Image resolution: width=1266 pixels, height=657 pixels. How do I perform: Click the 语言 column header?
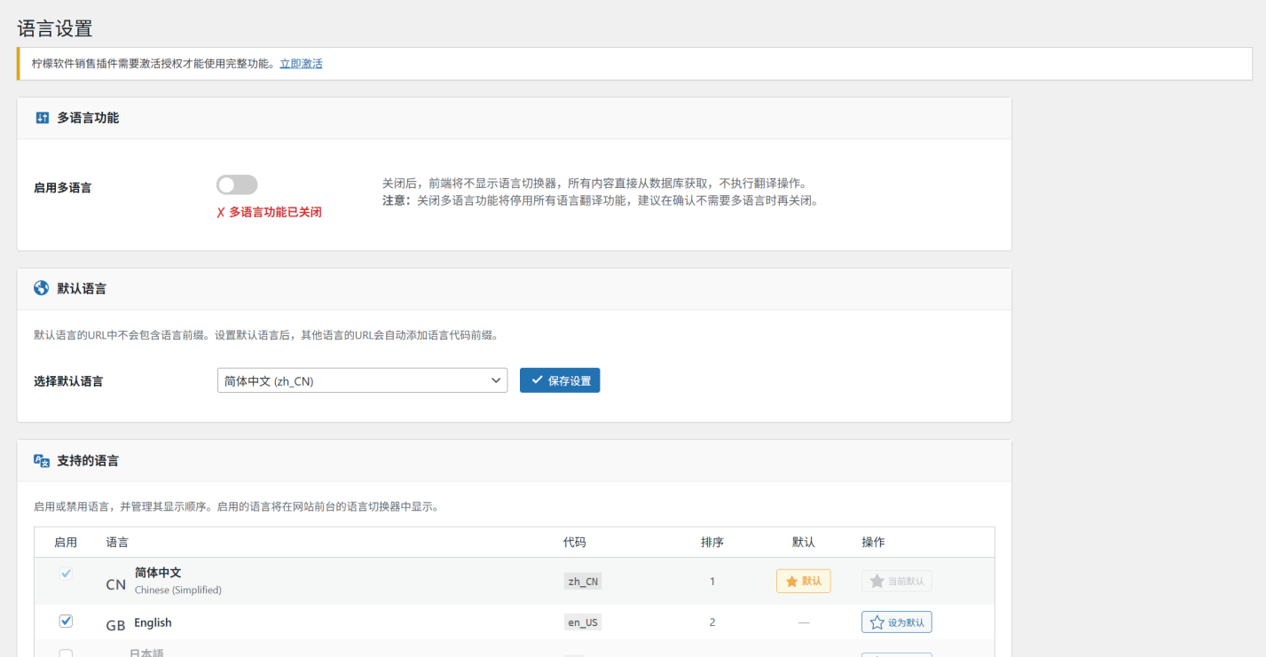pyautogui.click(x=117, y=542)
